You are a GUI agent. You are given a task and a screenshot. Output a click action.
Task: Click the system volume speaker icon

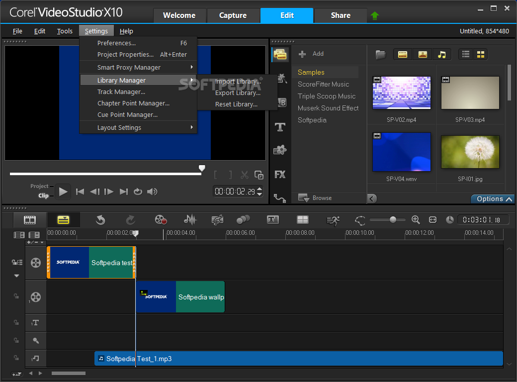tap(152, 191)
